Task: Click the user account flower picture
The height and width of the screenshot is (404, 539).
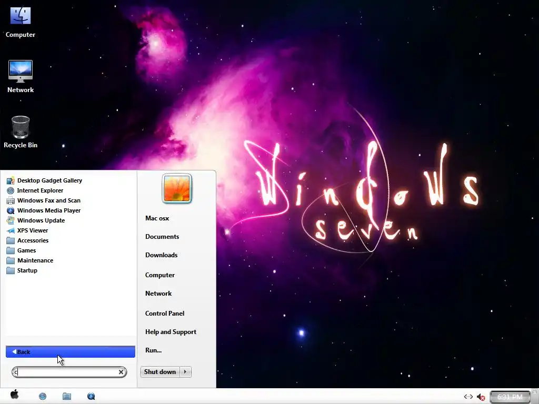Action: tap(177, 188)
